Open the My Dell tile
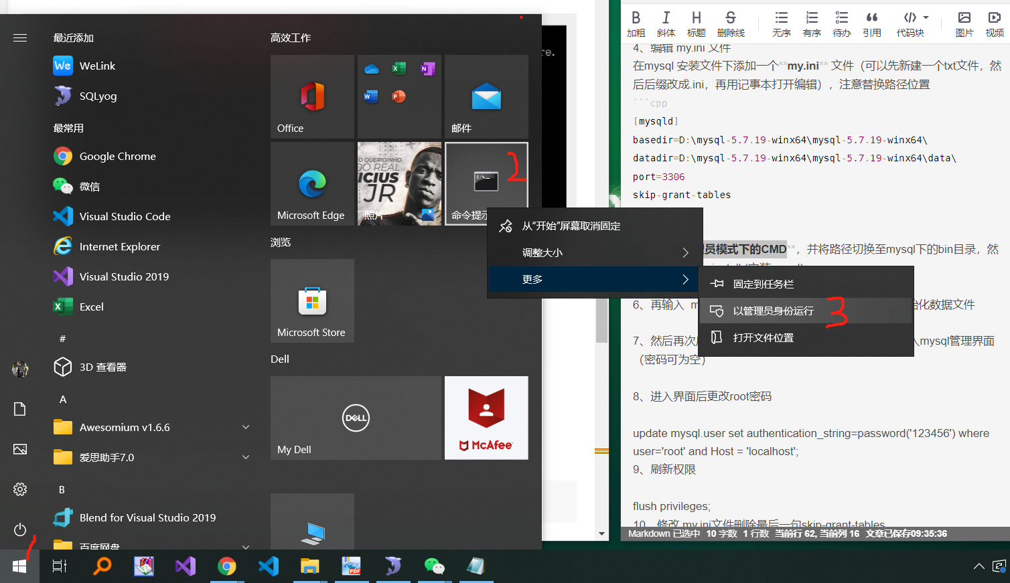 pos(356,418)
